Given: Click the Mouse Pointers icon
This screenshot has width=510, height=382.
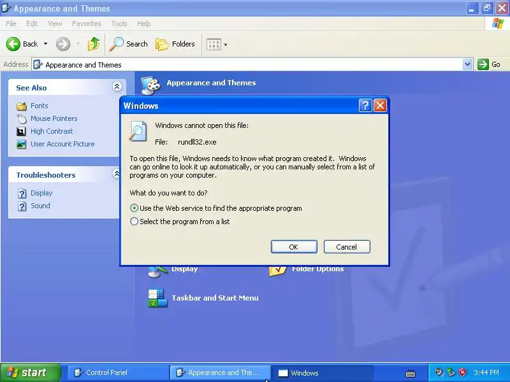Looking at the screenshot, I should click(x=22, y=119).
